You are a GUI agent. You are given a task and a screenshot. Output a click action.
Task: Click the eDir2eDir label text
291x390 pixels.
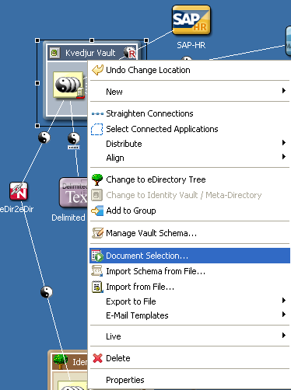17,209
